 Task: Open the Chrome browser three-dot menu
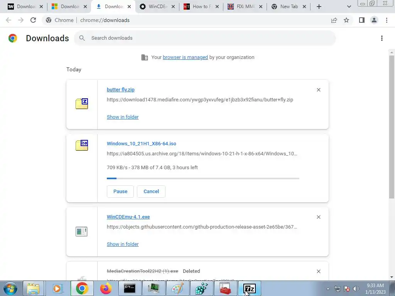(x=387, y=20)
